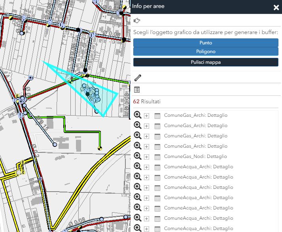Image resolution: width=282 pixels, height=232 pixels.
Task: Open table for first ComuneGas_Archi row
Action: coord(157,116)
